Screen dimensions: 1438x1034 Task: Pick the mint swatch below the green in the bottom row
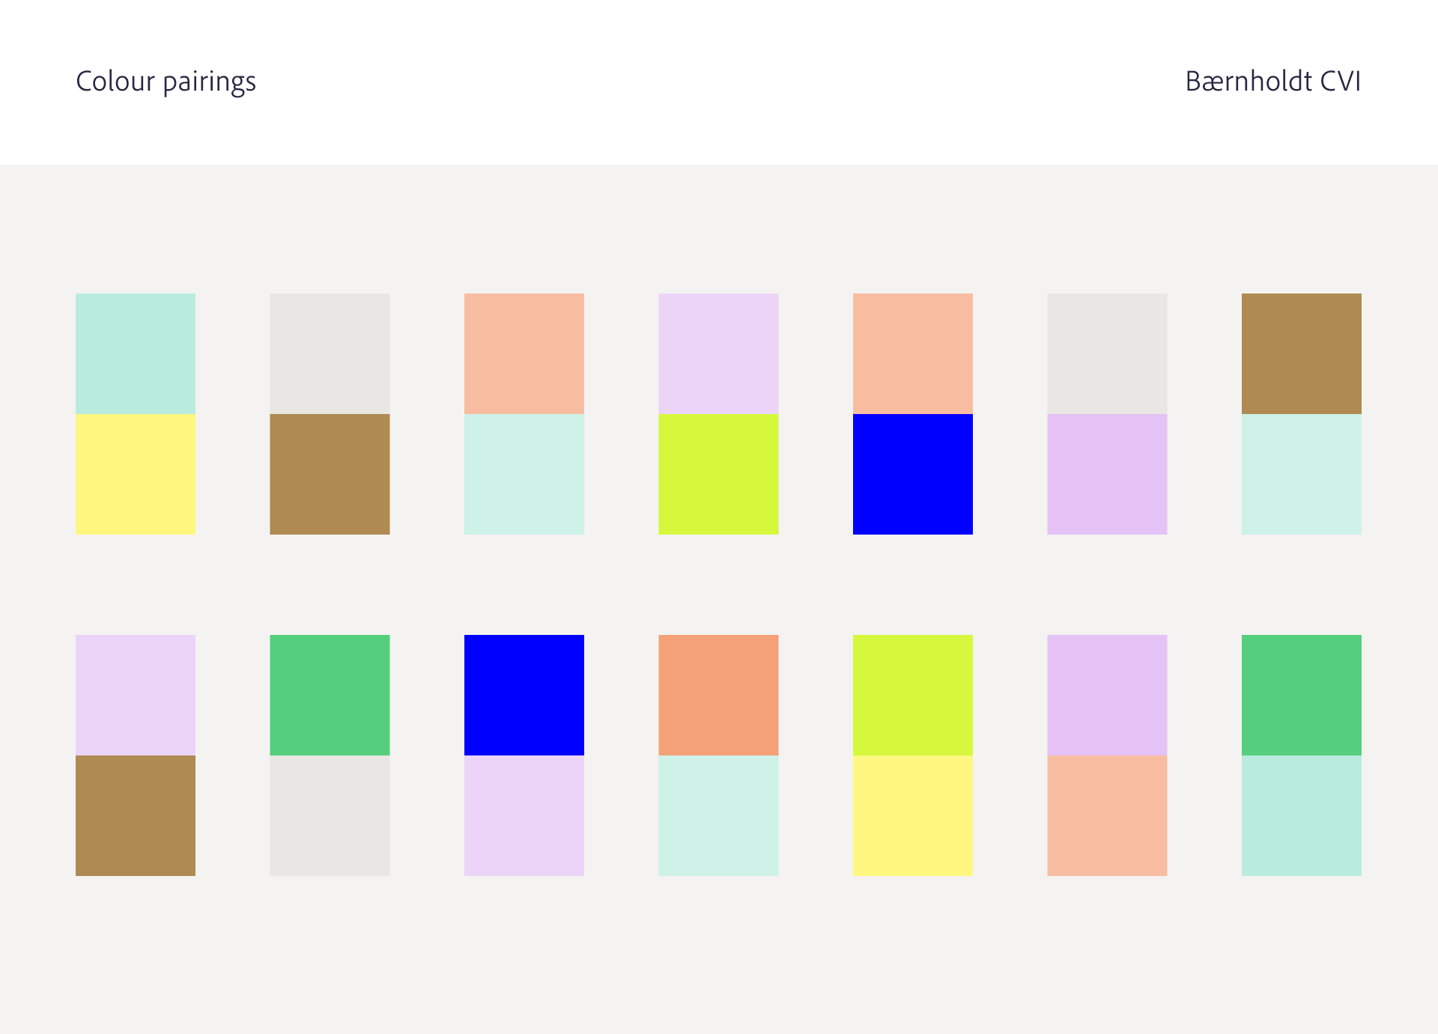[1302, 815]
